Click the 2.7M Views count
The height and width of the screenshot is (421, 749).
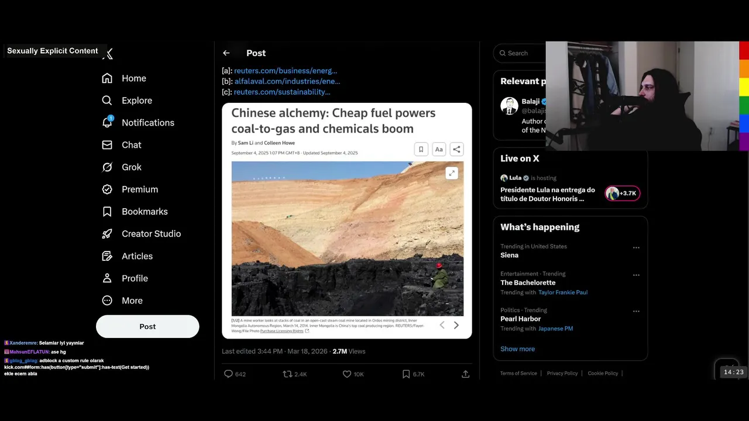tap(349, 351)
